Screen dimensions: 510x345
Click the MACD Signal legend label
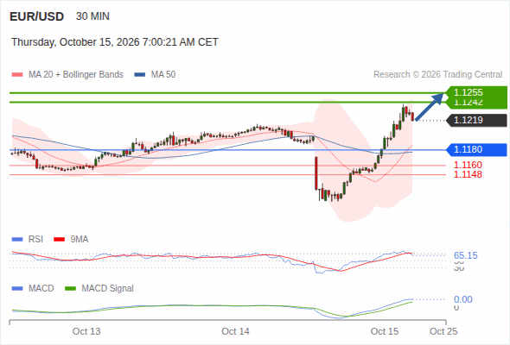(x=108, y=289)
